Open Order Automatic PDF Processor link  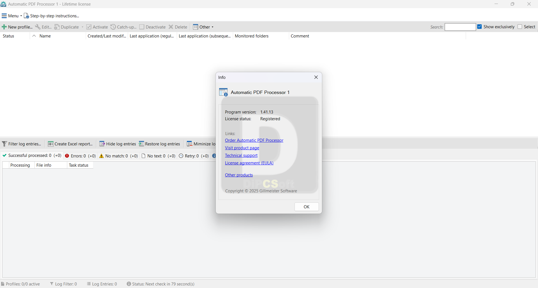[x=254, y=140]
